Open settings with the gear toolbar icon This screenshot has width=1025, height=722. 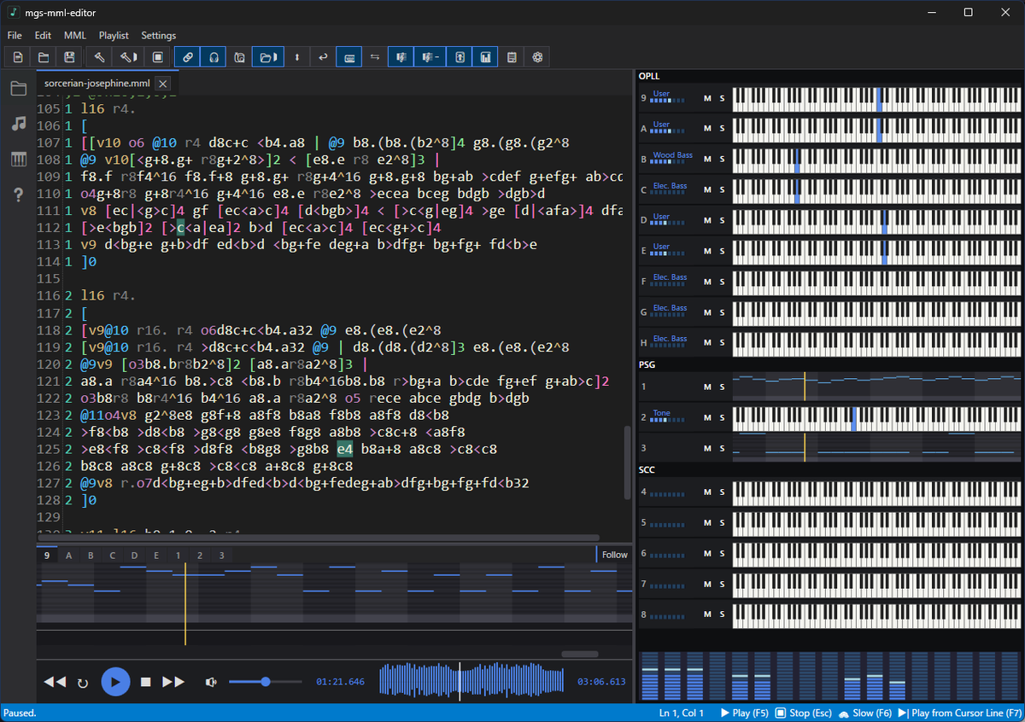click(537, 57)
